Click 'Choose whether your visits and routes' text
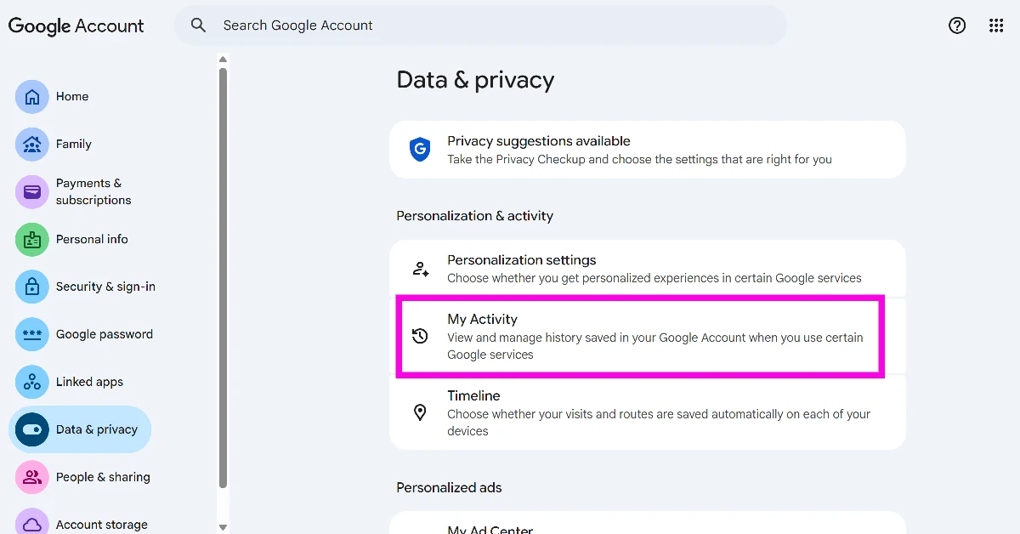This screenshot has width=1020, height=534. tap(659, 423)
